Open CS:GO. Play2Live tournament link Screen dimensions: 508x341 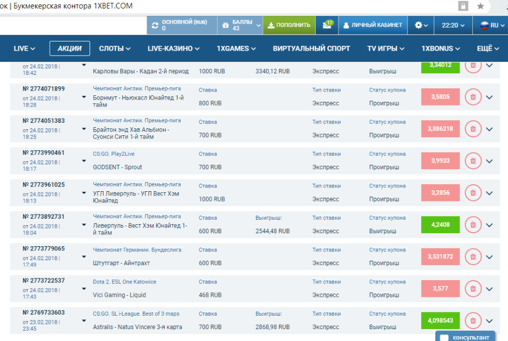pos(113,154)
